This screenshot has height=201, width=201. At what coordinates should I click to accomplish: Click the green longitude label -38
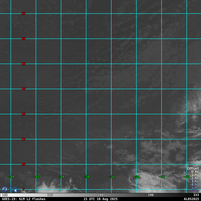tap(86, 177)
